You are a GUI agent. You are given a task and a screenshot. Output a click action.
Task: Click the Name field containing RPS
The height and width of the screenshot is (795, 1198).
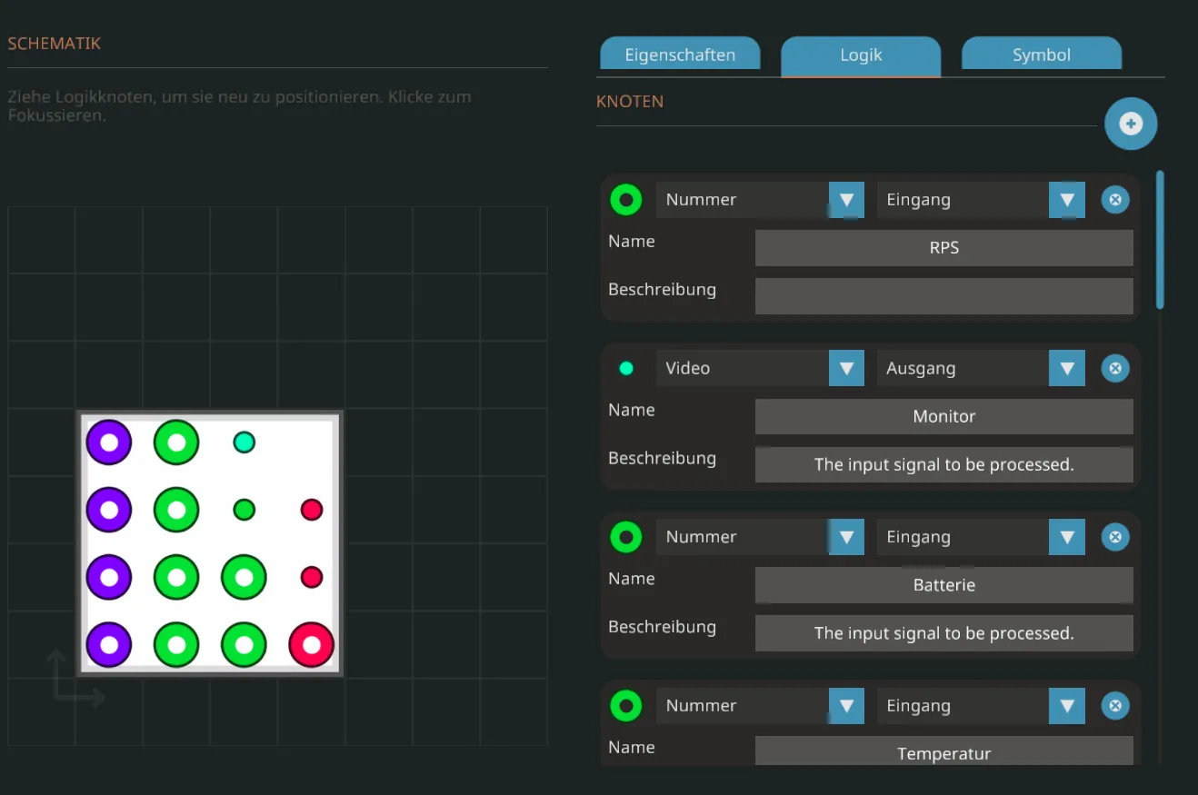coord(943,248)
